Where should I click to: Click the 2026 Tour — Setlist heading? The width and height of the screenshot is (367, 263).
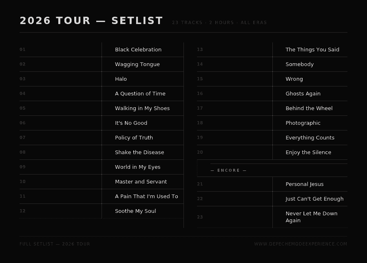[x=91, y=21]
